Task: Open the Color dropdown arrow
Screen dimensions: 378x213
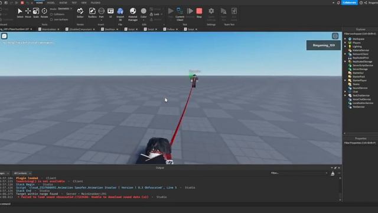Action: tap(144, 20)
